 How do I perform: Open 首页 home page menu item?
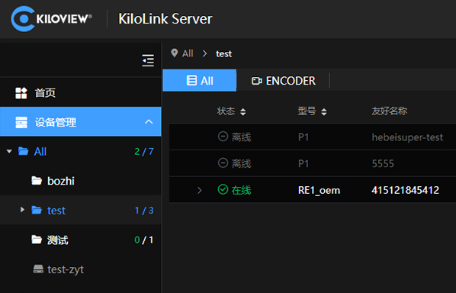tap(81, 93)
